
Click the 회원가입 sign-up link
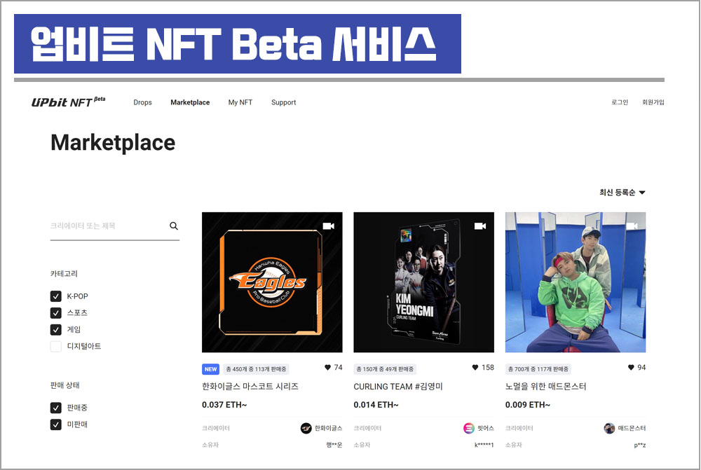(x=653, y=102)
